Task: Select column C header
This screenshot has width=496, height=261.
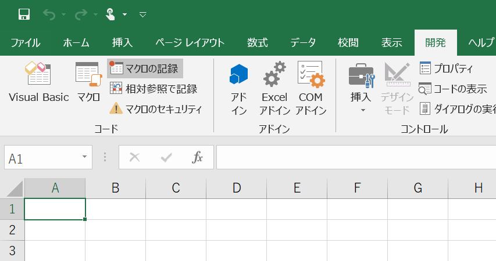Action: pos(176,188)
